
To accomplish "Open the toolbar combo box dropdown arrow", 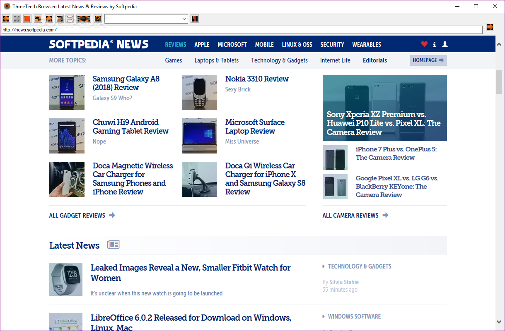I will [185, 19].
